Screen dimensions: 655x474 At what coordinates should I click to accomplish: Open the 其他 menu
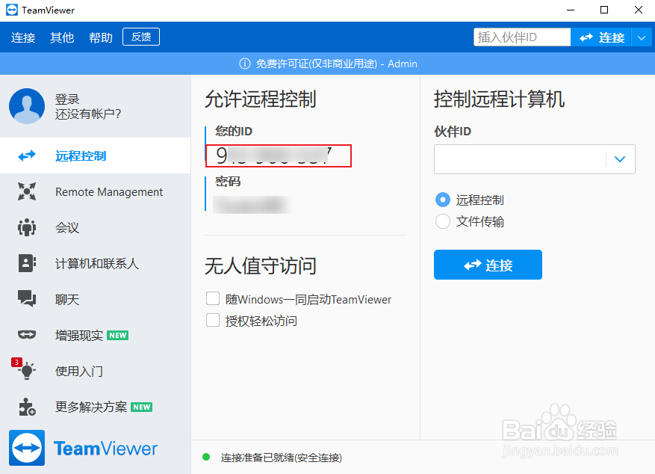(x=62, y=37)
